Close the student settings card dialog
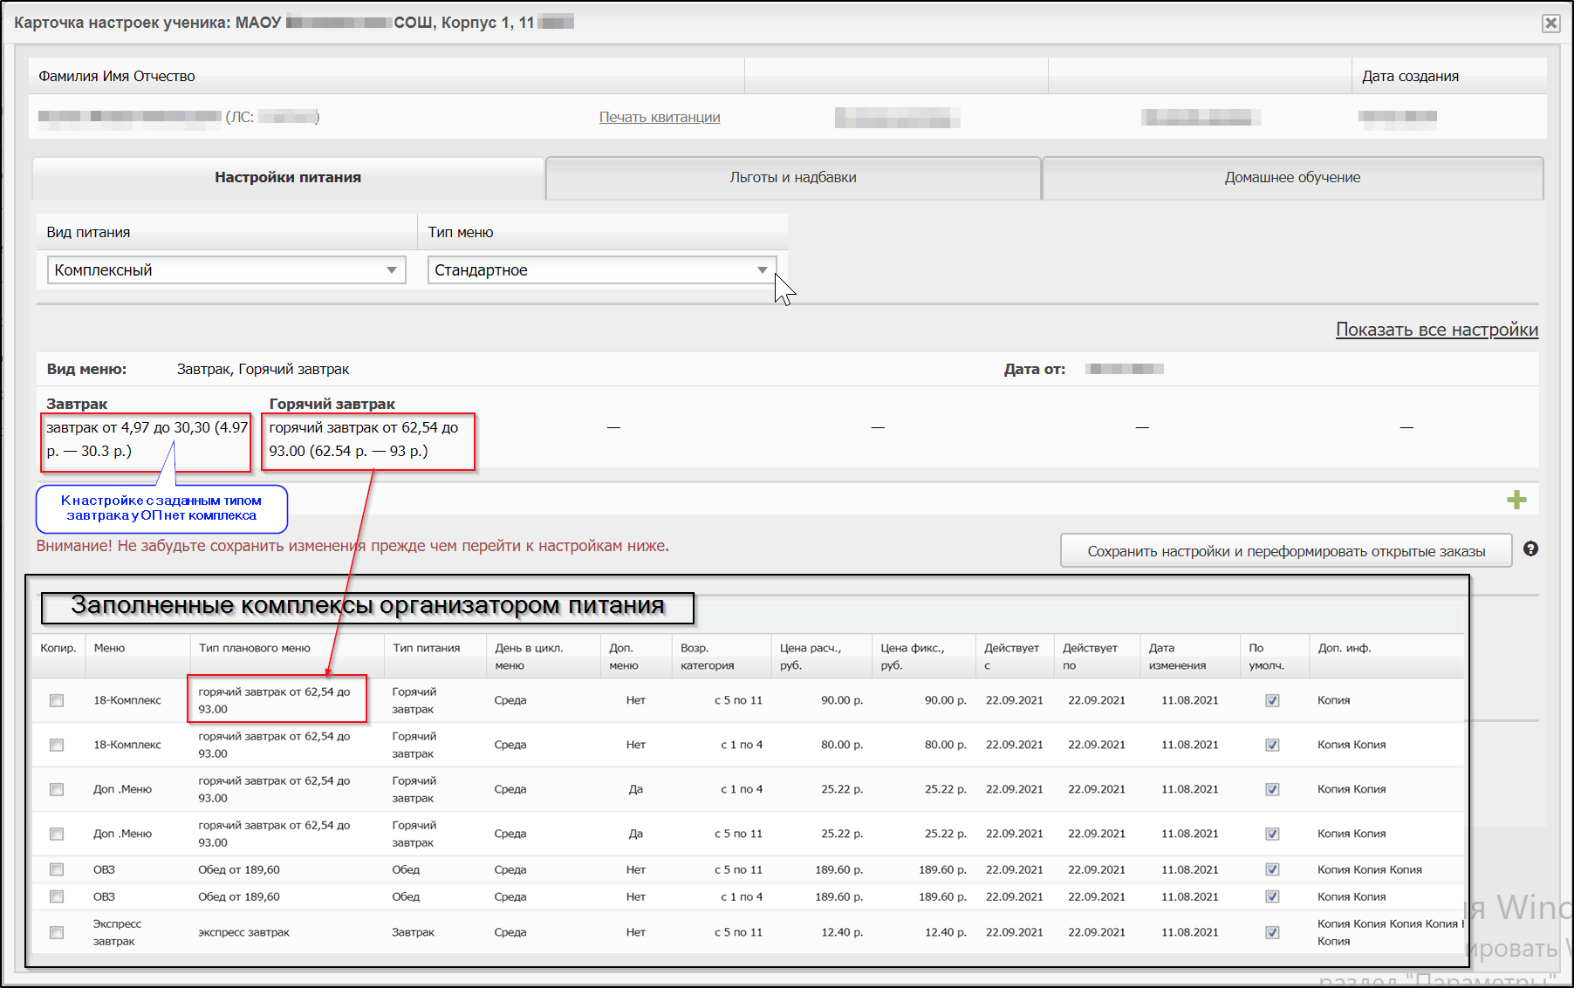The height and width of the screenshot is (988, 1574). pyautogui.click(x=1550, y=23)
